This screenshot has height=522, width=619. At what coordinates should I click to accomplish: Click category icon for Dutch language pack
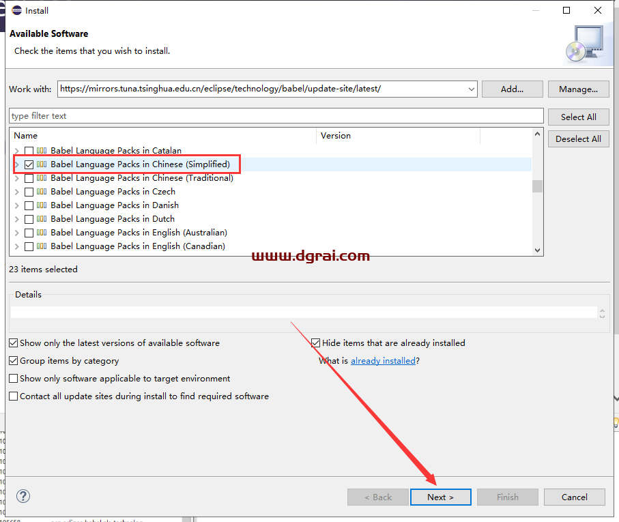pos(42,218)
